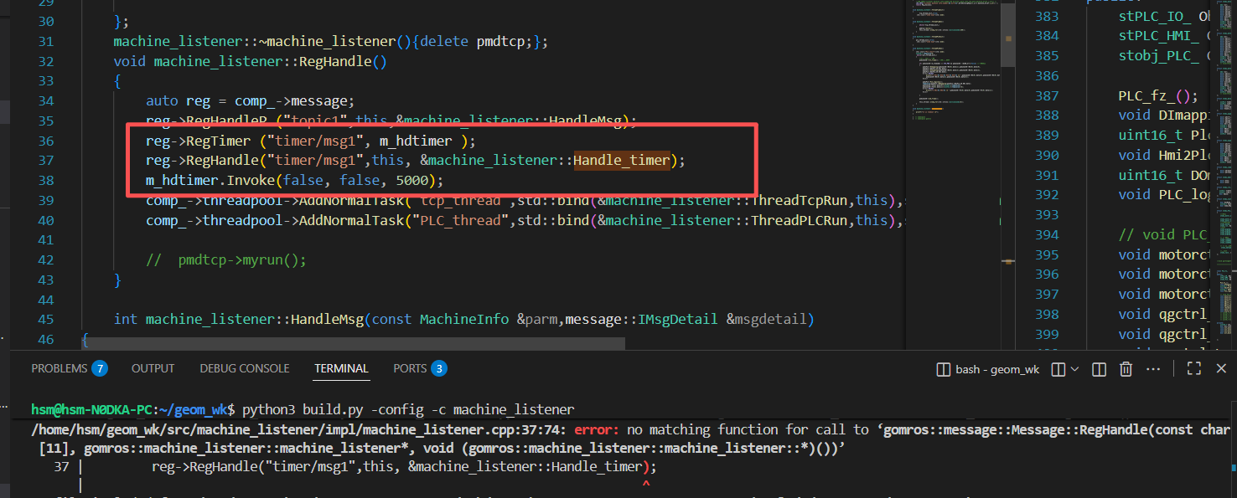
Task: Maximize the panel size
Action: click(1194, 368)
